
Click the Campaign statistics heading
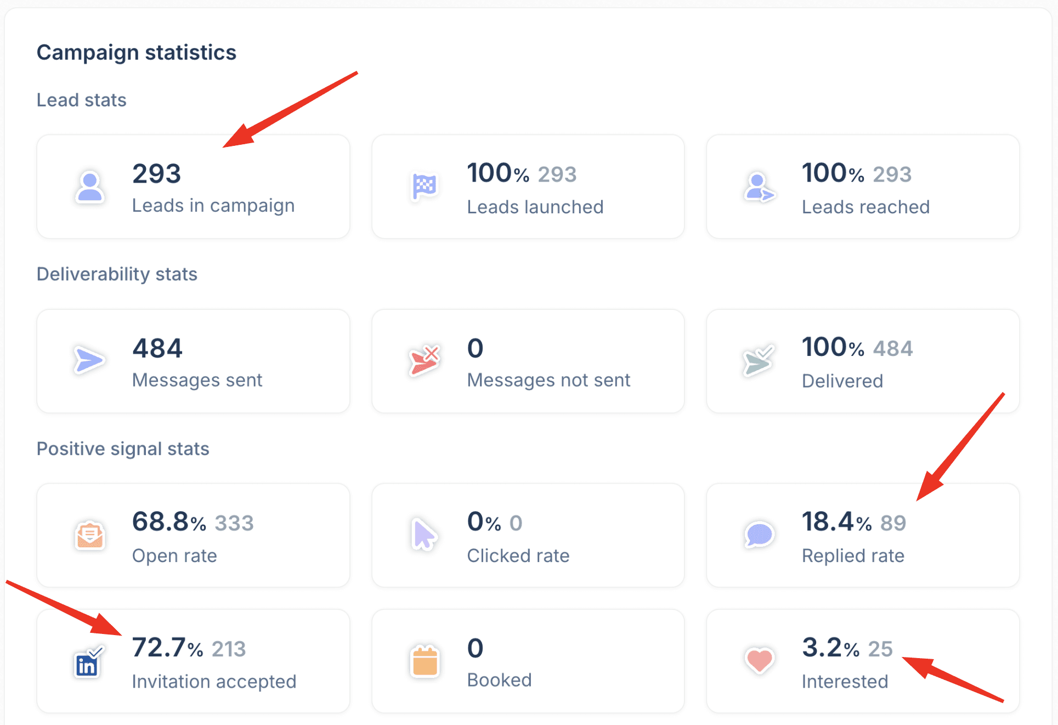pyautogui.click(x=136, y=53)
